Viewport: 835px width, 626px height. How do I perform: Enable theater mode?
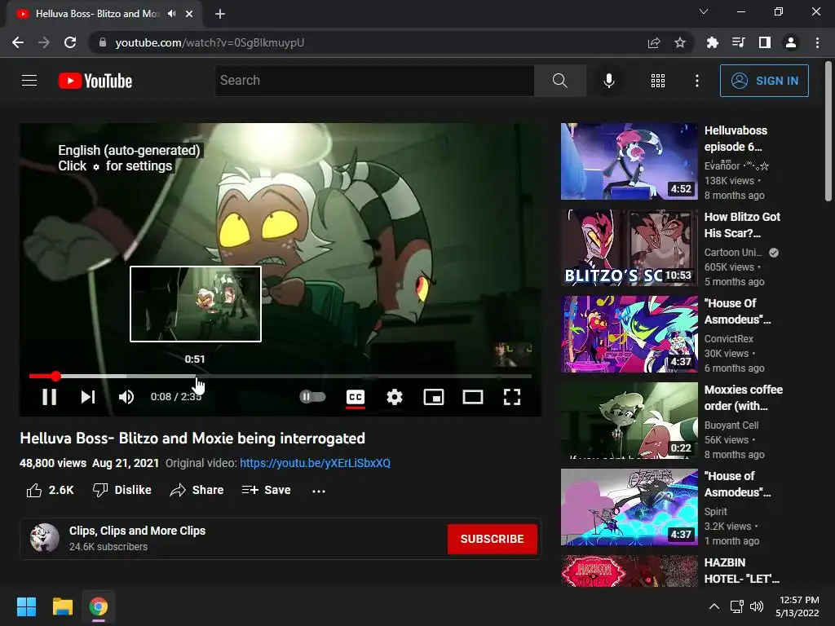tap(473, 397)
